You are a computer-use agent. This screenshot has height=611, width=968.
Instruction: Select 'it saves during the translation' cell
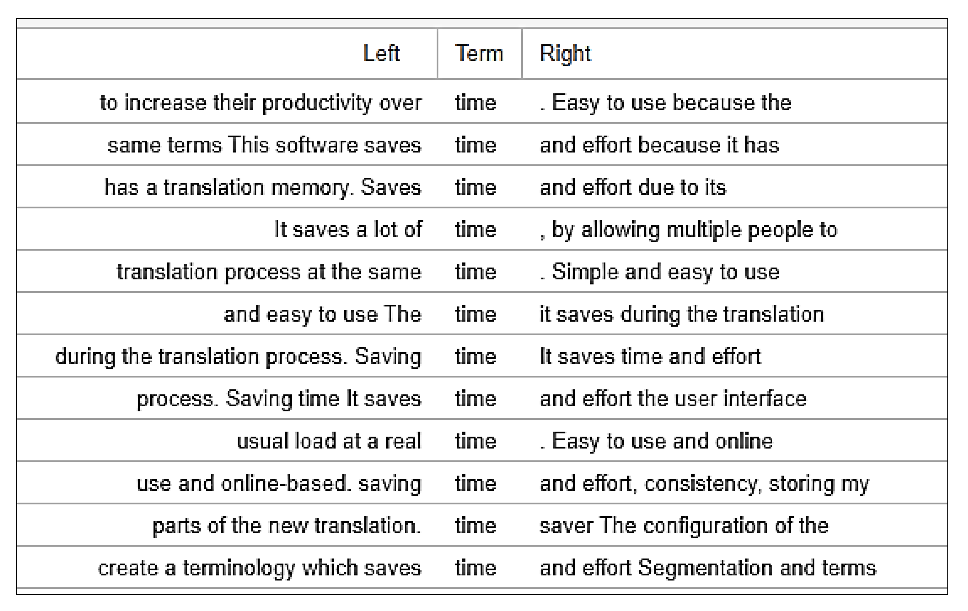681,314
